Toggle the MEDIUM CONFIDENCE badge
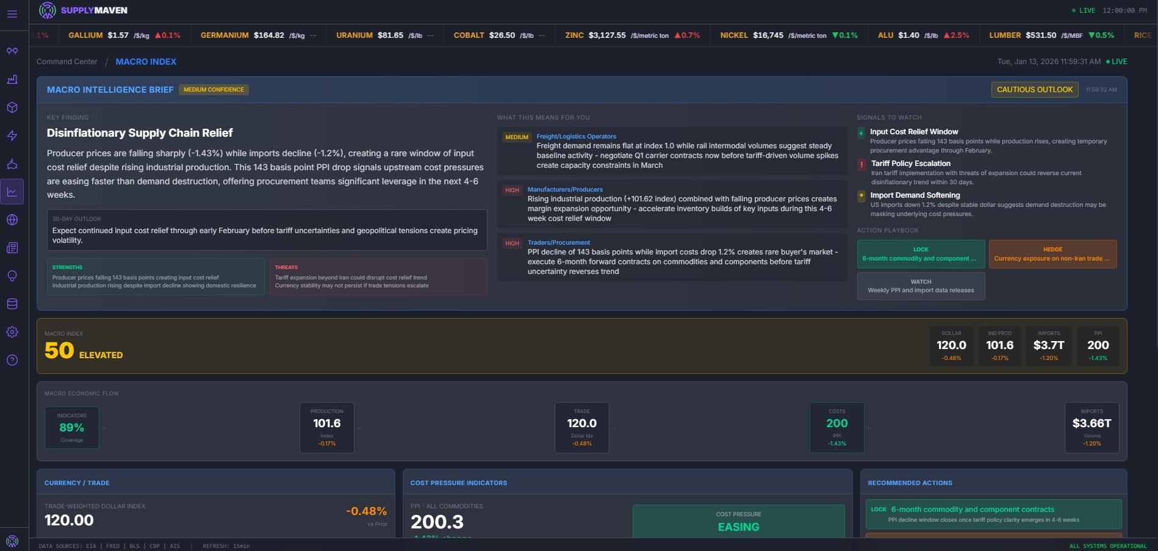This screenshot has width=1158, height=551. click(x=214, y=90)
